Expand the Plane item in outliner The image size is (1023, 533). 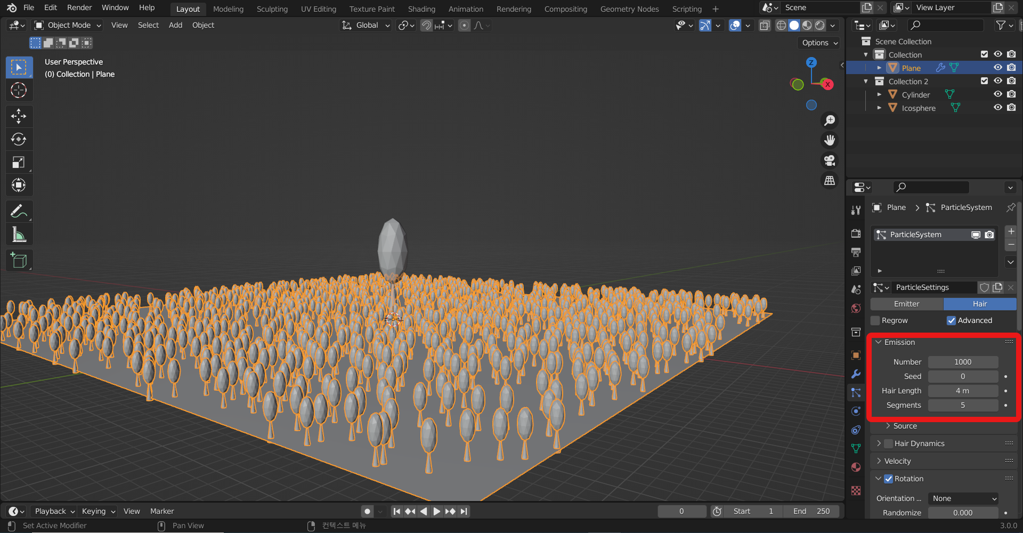879,68
